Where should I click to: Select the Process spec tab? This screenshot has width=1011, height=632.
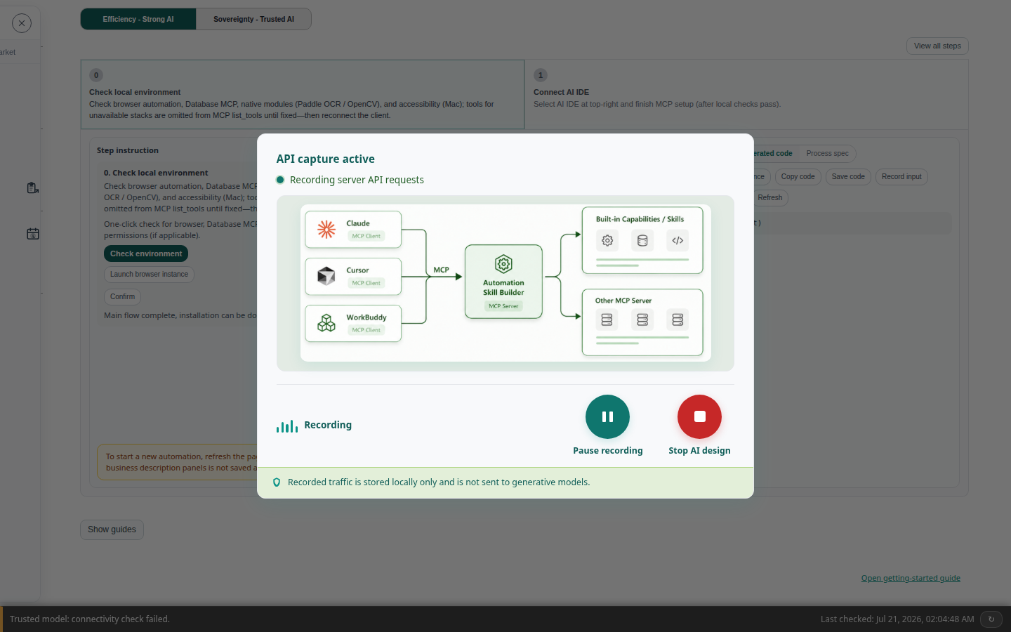[x=827, y=153]
